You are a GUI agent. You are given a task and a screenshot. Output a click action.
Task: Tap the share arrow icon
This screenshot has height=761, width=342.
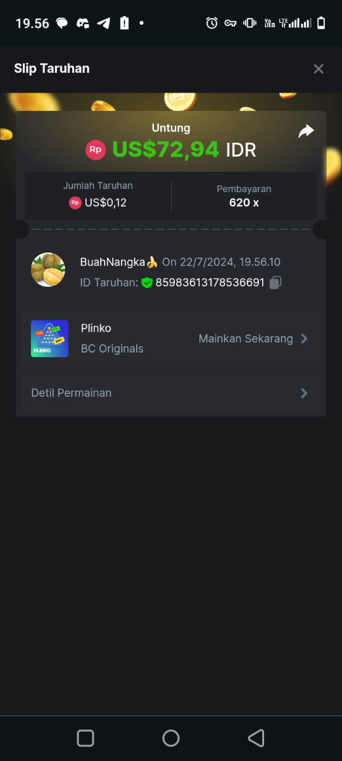point(306,131)
